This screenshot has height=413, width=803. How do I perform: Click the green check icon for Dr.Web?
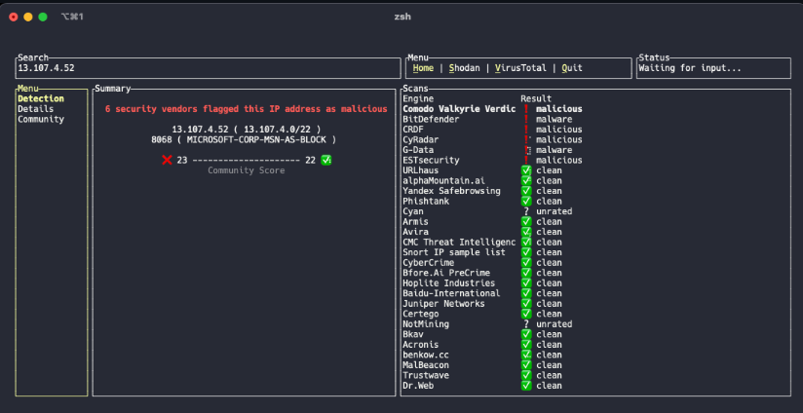[x=526, y=386]
